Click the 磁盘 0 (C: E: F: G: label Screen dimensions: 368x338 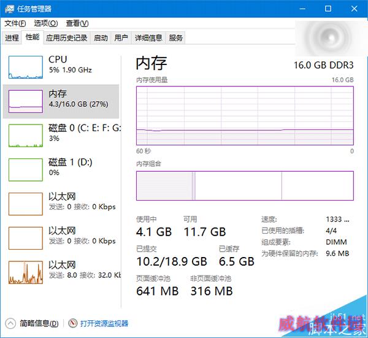coord(85,128)
